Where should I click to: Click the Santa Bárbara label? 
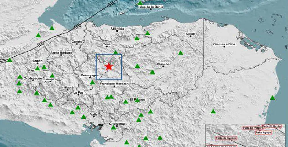(61, 53)
